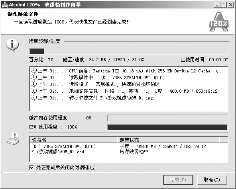
Task: Click the file path F:\游戏镜像\AOM_D1.ccd
Action: [58, 152]
